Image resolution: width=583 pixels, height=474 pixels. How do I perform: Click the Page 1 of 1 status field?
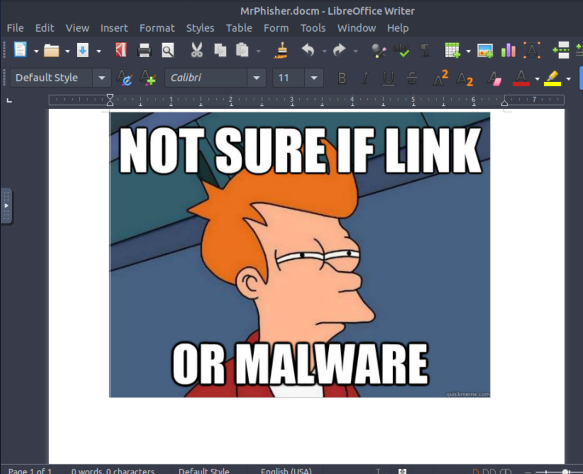[x=30, y=471]
